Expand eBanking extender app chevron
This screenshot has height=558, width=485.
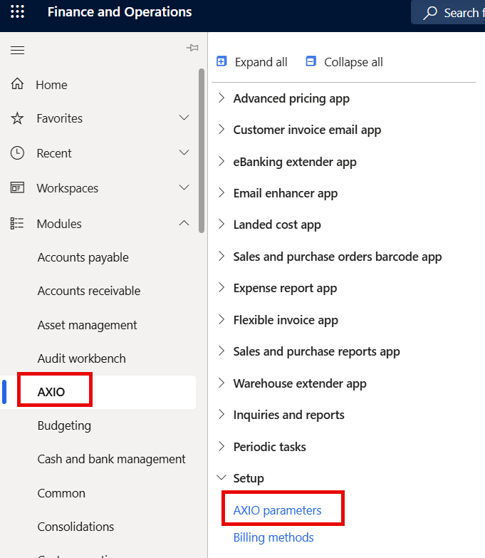tap(221, 161)
